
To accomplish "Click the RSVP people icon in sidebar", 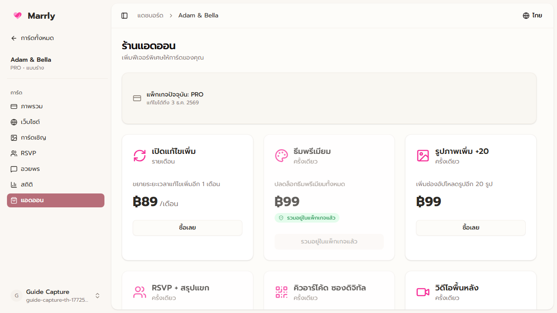I will pos(13,153).
